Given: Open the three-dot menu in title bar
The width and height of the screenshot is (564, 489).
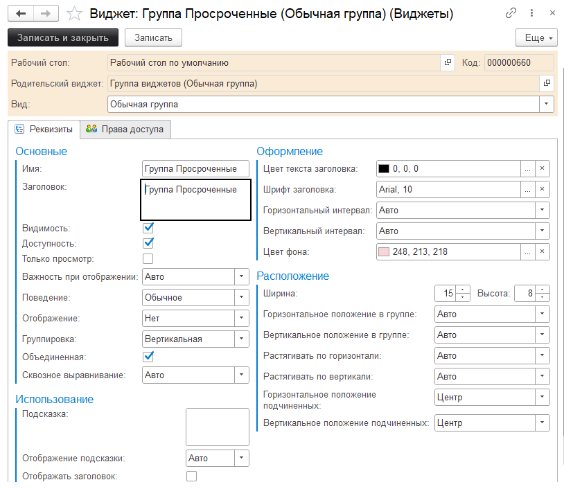Looking at the screenshot, I should pos(531,12).
